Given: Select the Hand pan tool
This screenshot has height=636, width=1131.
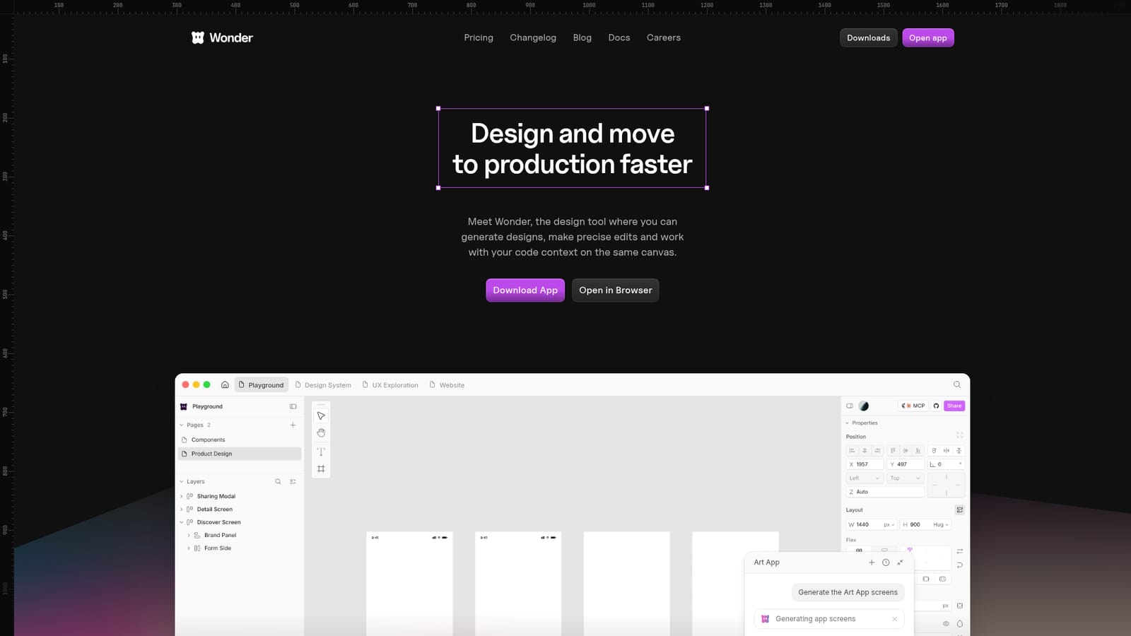Looking at the screenshot, I should click(321, 432).
